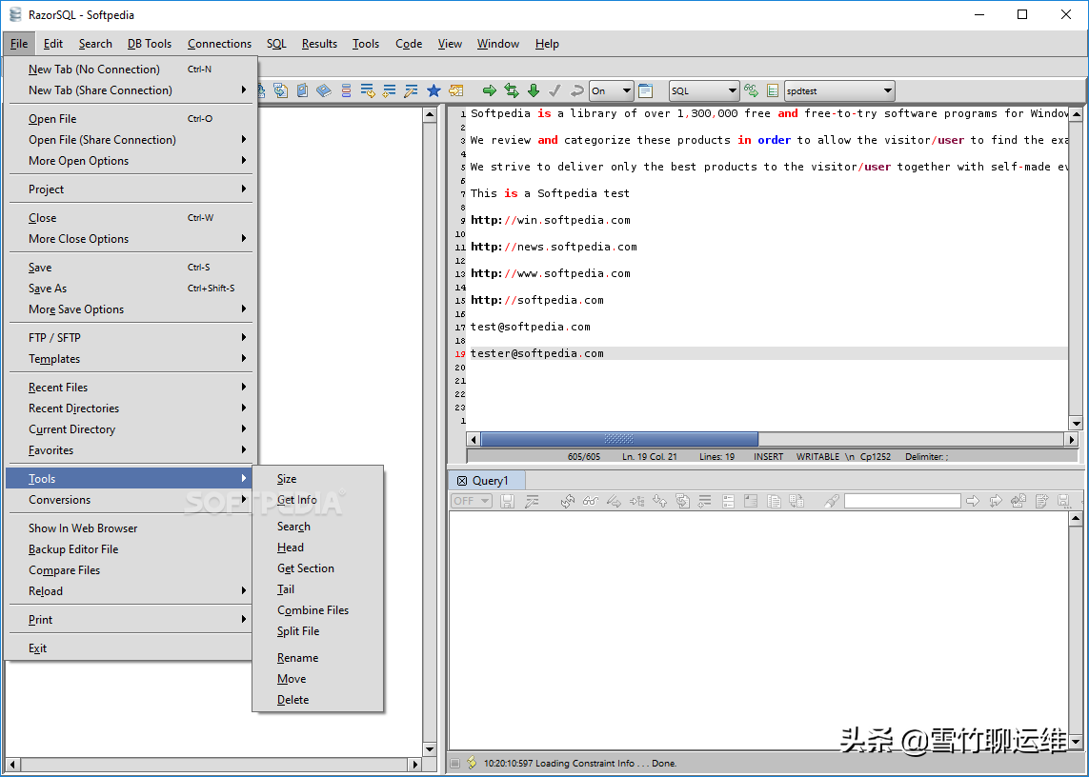Choose Combine Files from Tools submenu
This screenshot has height=777, width=1089.
(313, 610)
